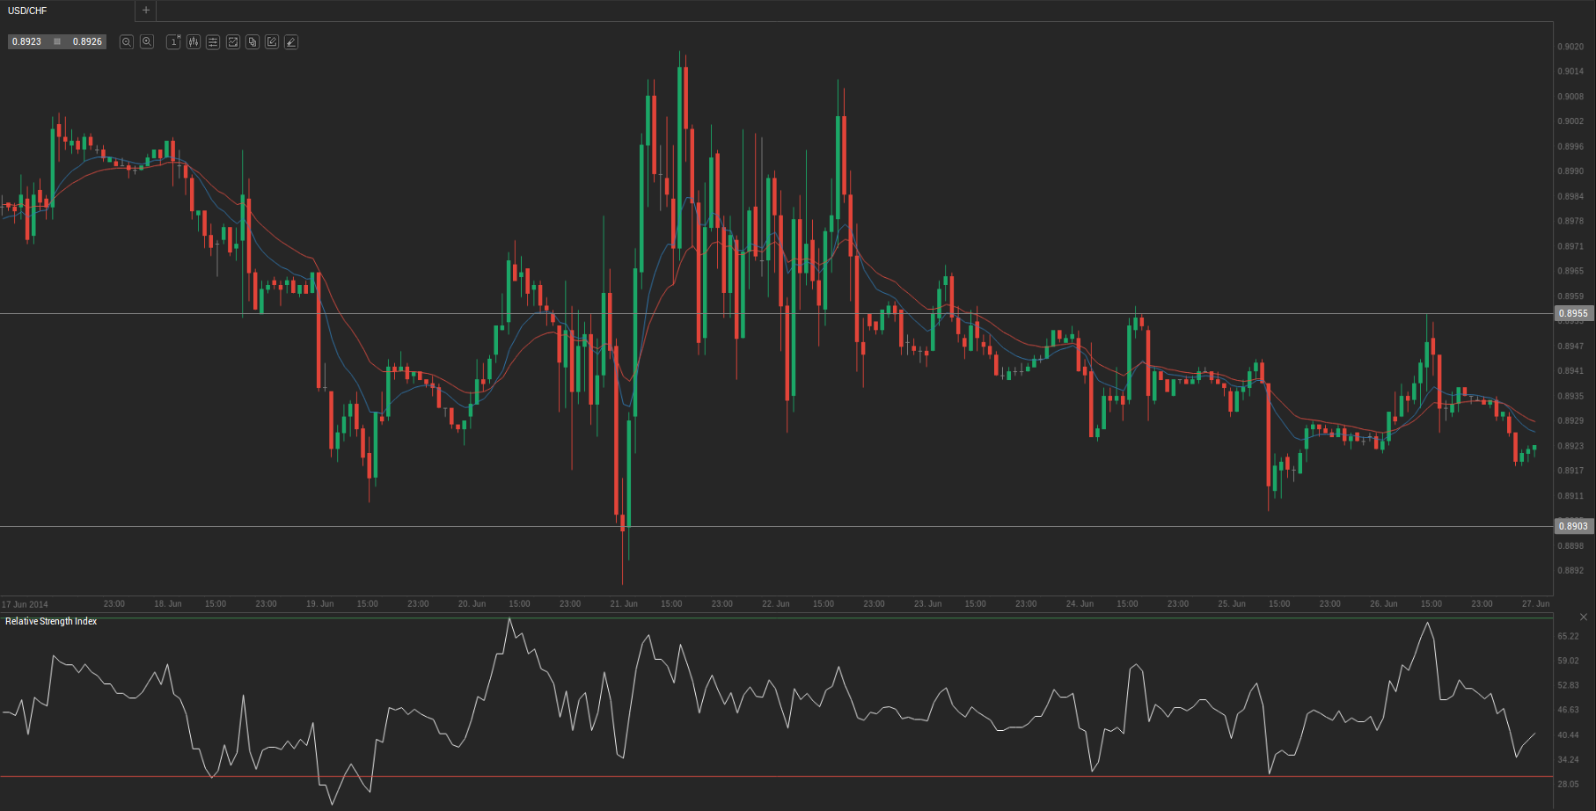
Task: Close the Relative Strength Index panel
Action: tap(1584, 617)
